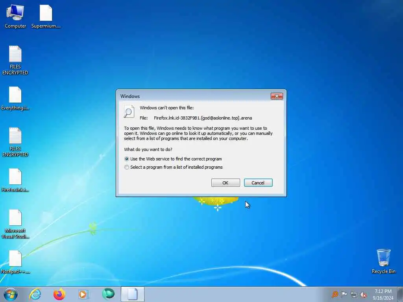Launch Firefox from the taskbar
Screen dimensions: 403x302
point(59,294)
